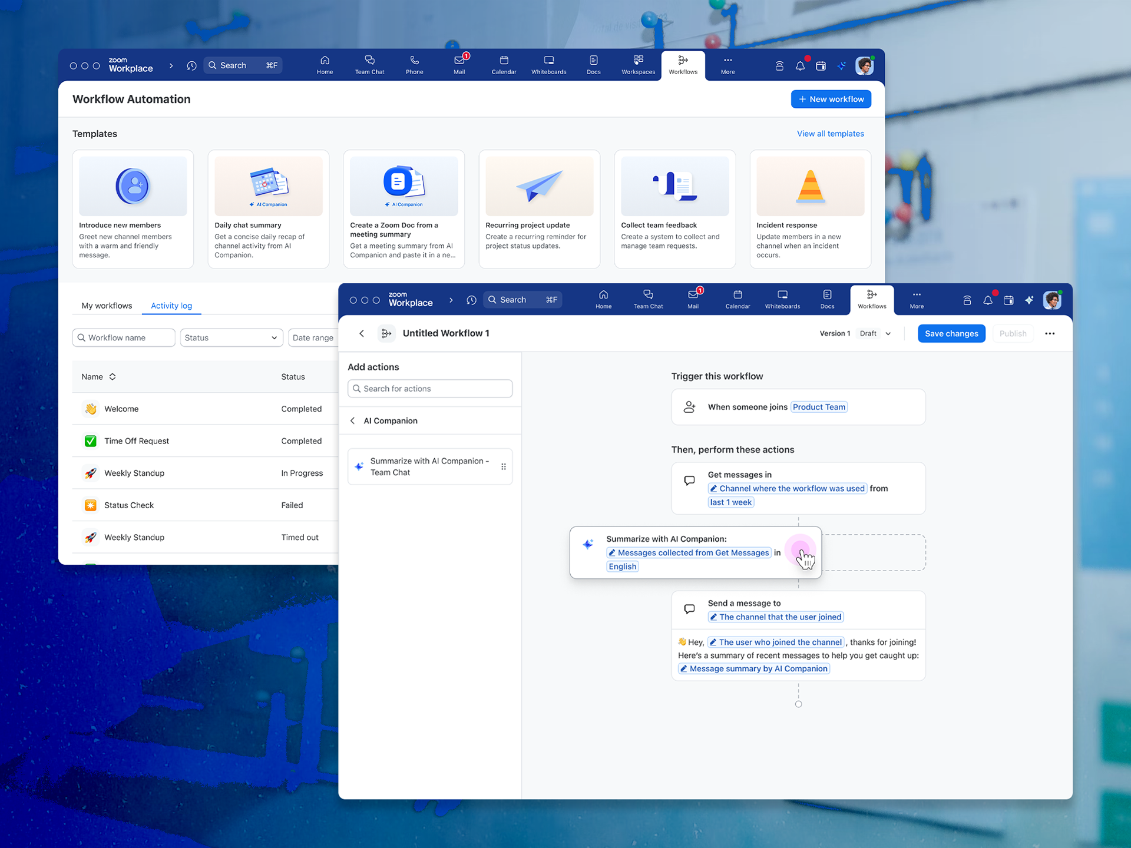Collapse AI Companion actions category back chevron
The width and height of the screenshot is (1131, 848).
[x=352, y=420]
